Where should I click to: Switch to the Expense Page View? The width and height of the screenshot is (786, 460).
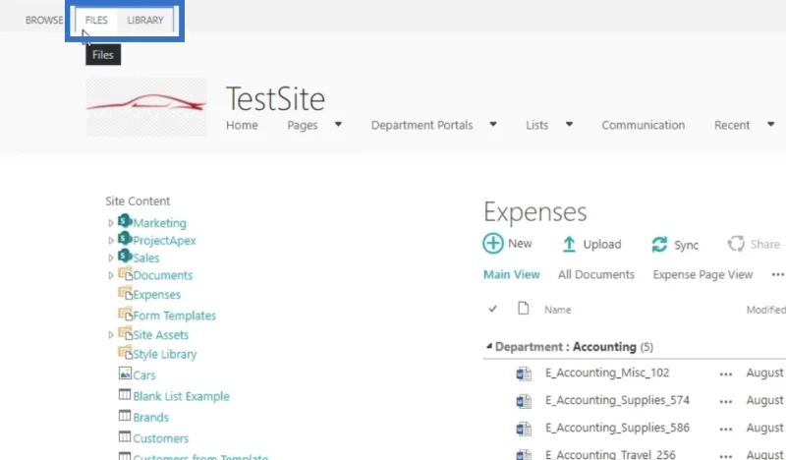702,275
